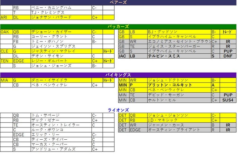Select cell ルーク・ボワンコ
The width and height of the screenshot is (238, 156).
(x=61, y=130)
